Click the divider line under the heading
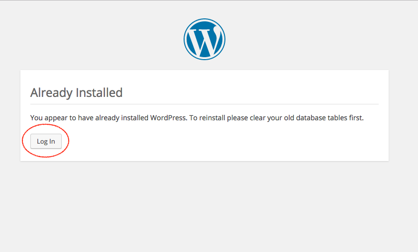 (x=204, y=104)
